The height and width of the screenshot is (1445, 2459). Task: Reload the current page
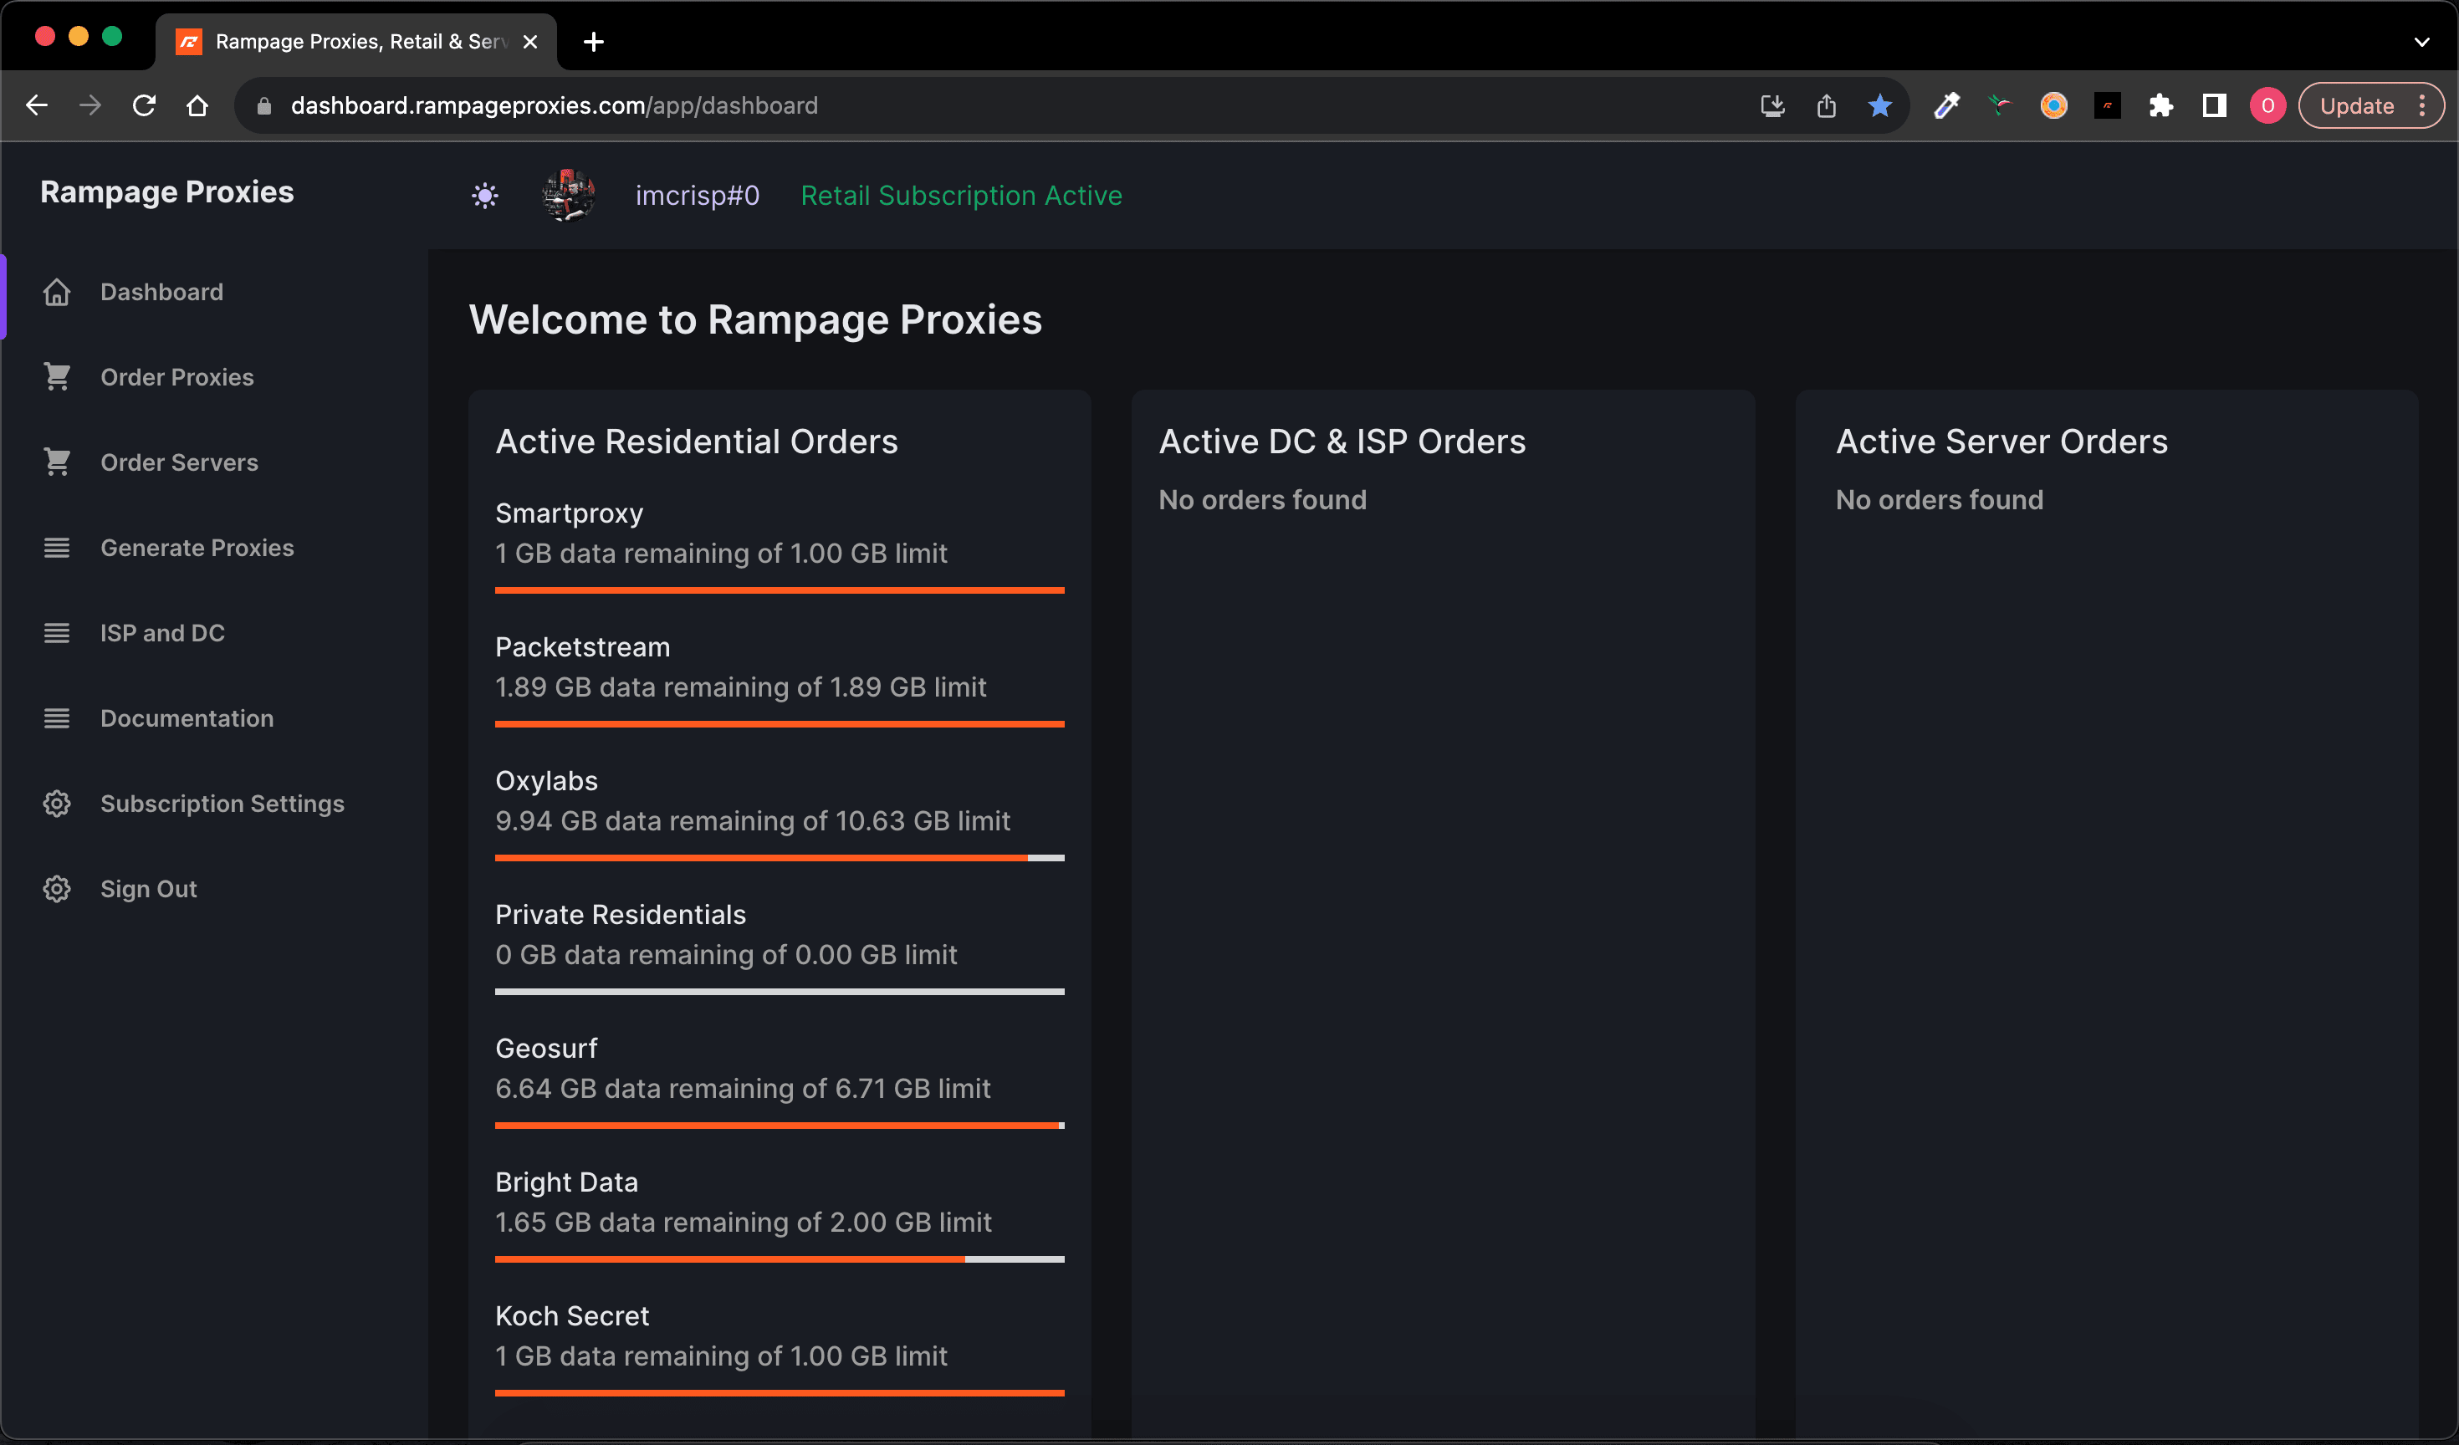pyautogui.click(x=145, y=105)
